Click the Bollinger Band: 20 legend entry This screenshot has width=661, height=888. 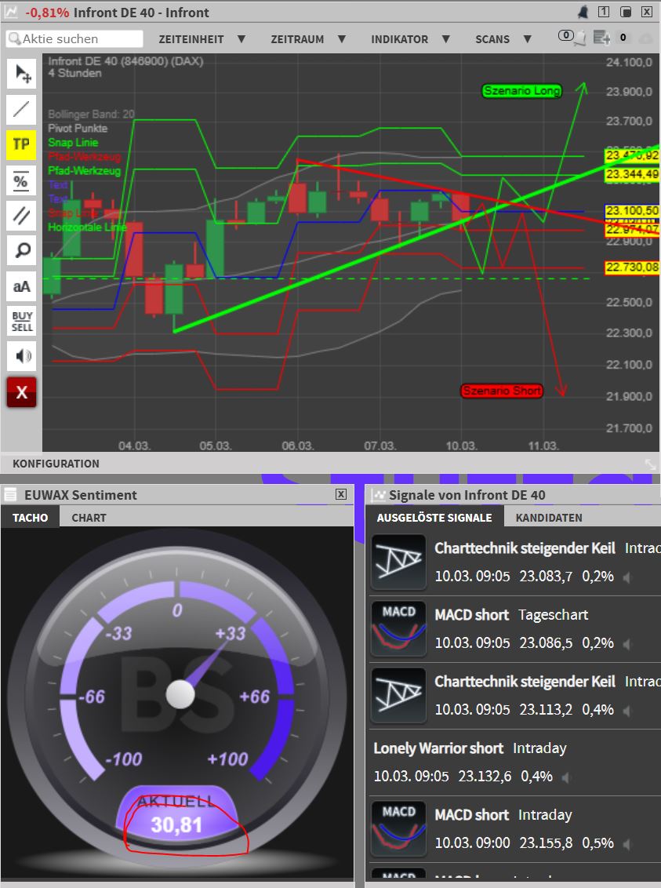91,114
